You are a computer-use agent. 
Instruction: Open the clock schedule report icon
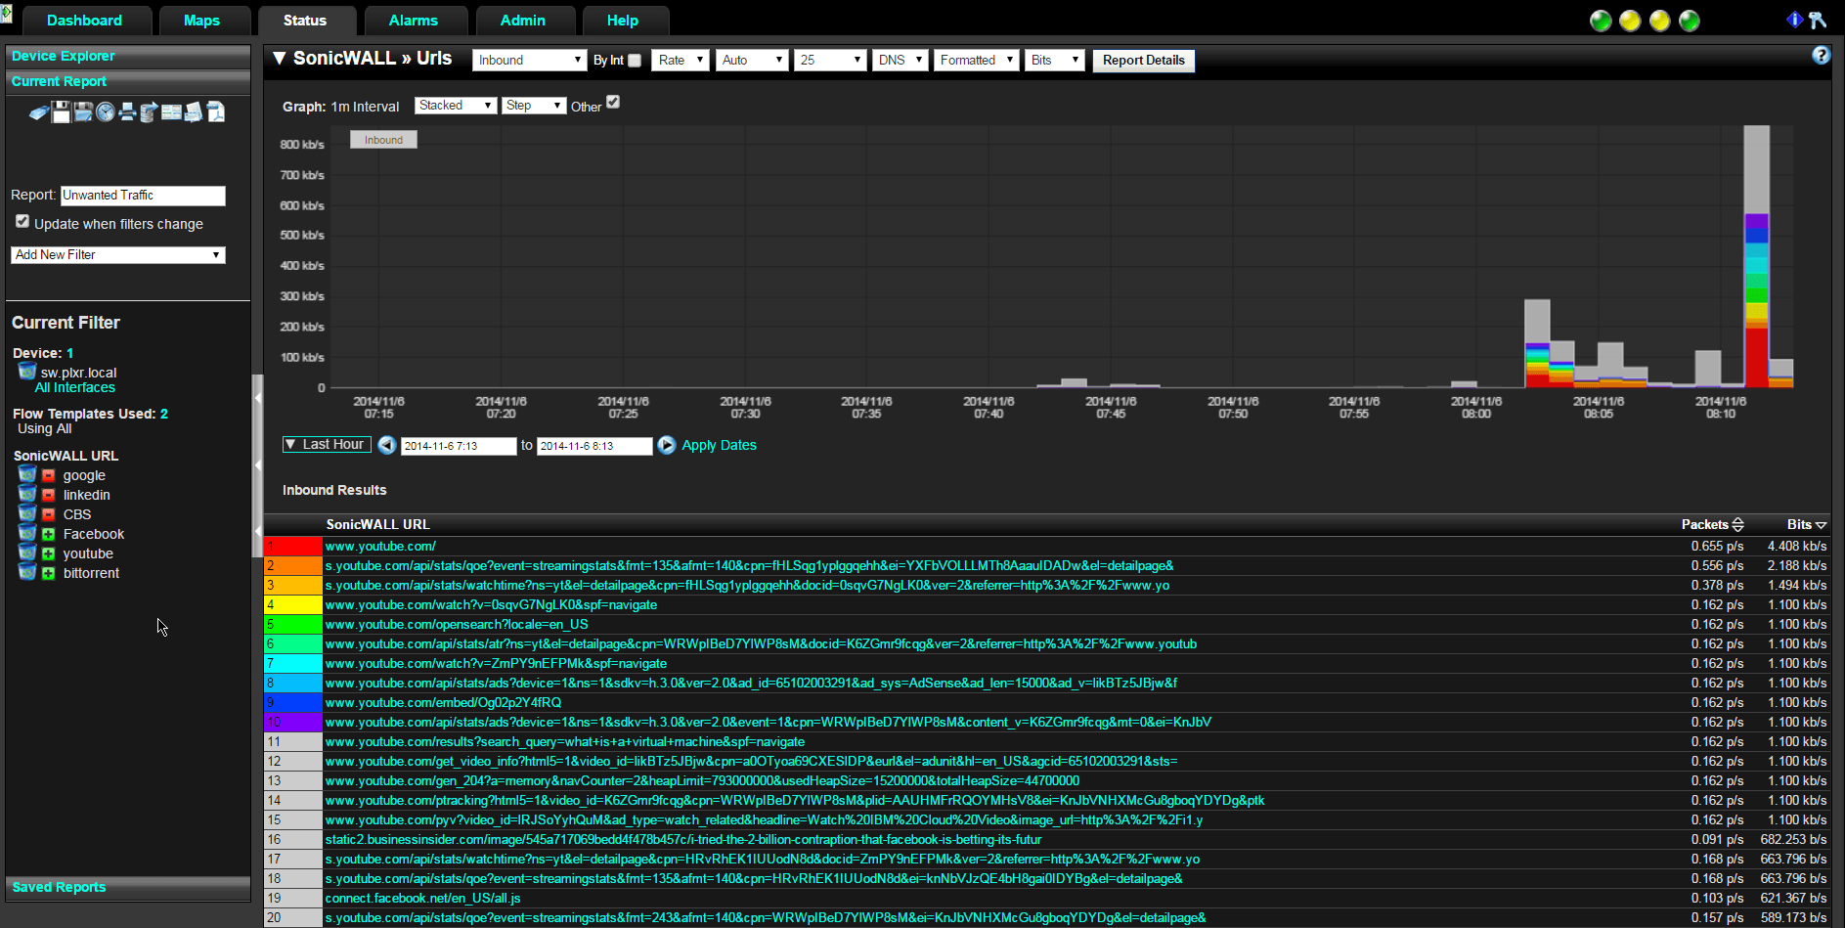106,112
